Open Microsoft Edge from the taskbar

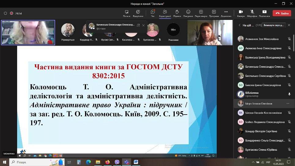click(x=88, y=162)
